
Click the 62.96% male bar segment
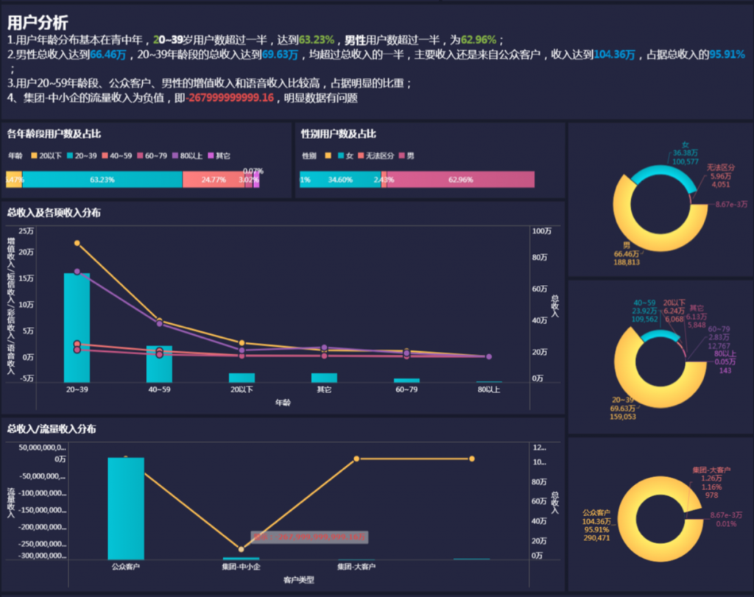(x=461, y=180)
